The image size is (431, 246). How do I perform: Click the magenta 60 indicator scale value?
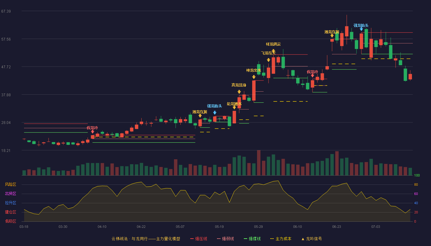(416, 194)
